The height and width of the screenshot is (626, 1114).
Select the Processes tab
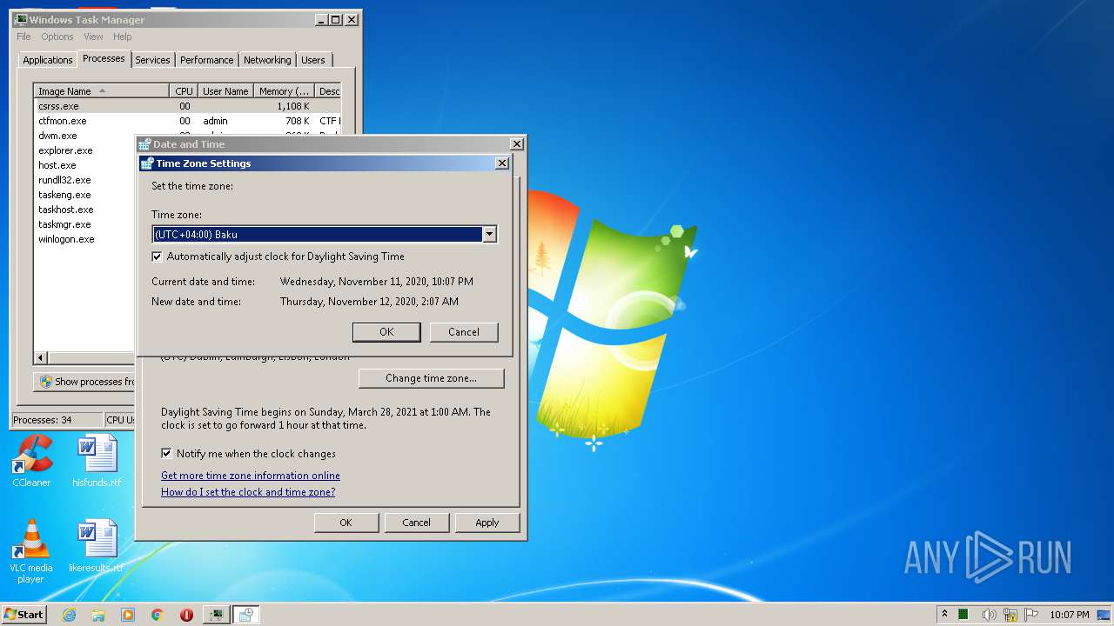point(104,58)
